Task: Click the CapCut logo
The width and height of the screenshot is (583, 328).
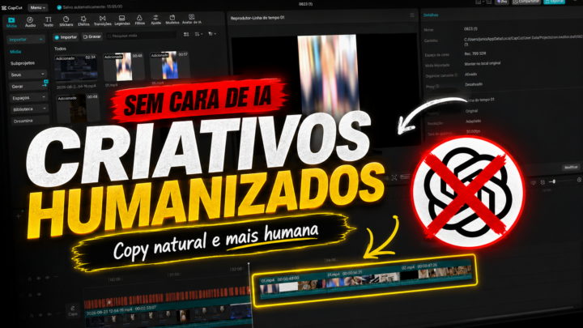Action: (12, 8)
